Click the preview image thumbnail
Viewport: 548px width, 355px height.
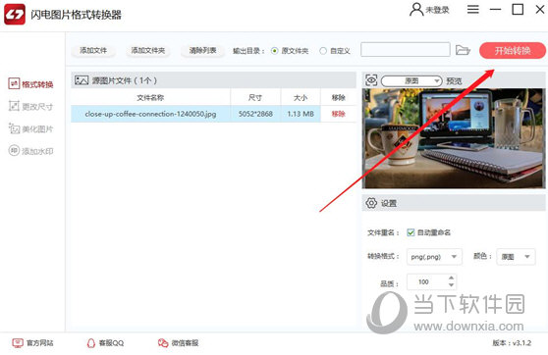pyautogui.click(x=454, y=138)
